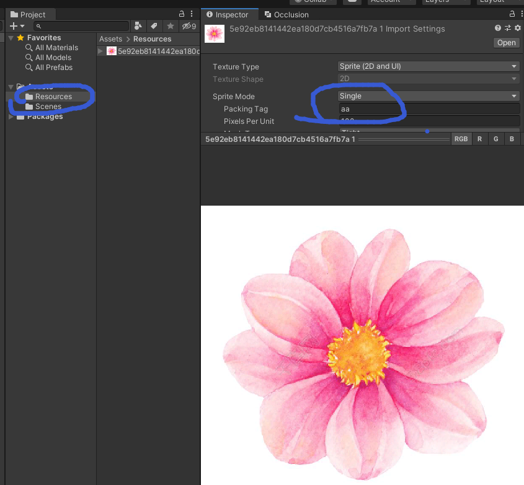
Task: Click the Packing Tag field containing aa
Action: click(429, 109)
